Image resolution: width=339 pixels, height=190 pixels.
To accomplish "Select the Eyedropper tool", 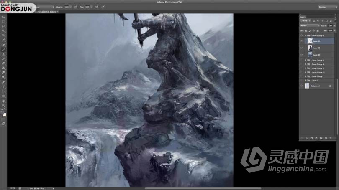I will pos(3,40).
